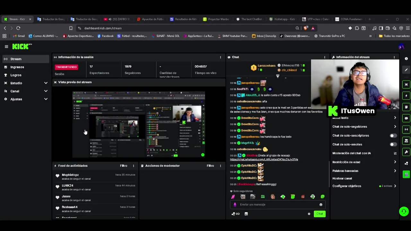The image size is (411, 231).
Task: Expand the Ajustes sidebar section
Action: click(x=26, y=99)
